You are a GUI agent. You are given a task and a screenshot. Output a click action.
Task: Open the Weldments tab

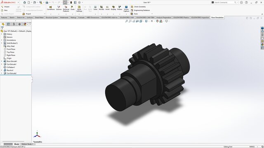[64, 17]
